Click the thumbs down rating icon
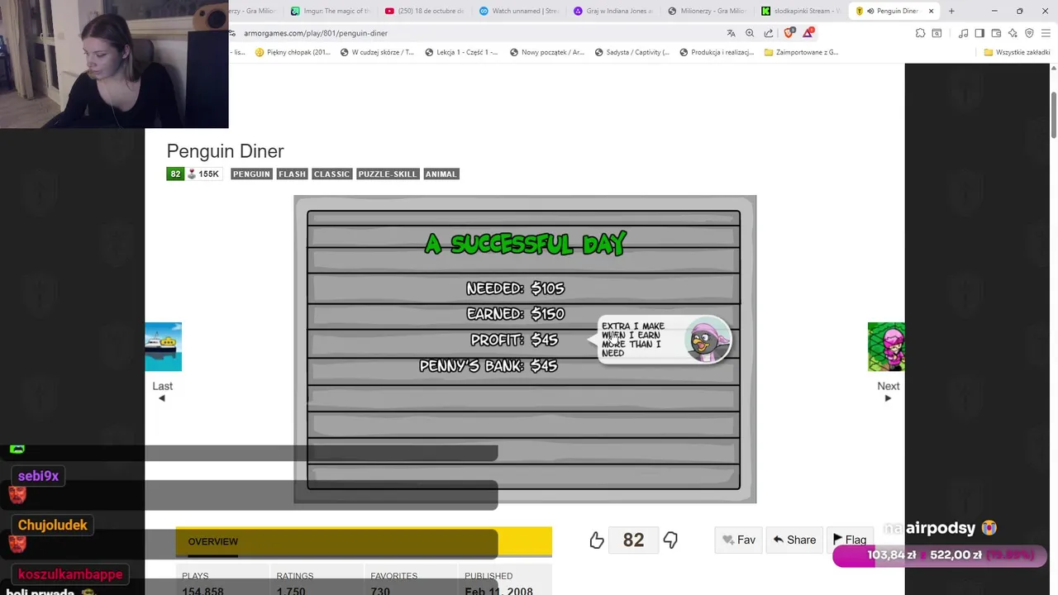Viewport: 1058px width, 595px height. (x=670, y=540)
